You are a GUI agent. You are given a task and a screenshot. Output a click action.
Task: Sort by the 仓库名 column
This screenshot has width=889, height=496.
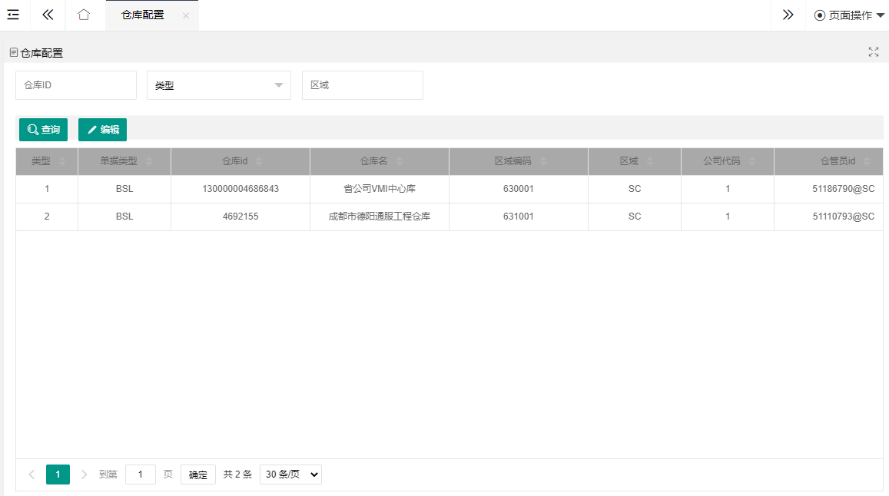[400, 161]
